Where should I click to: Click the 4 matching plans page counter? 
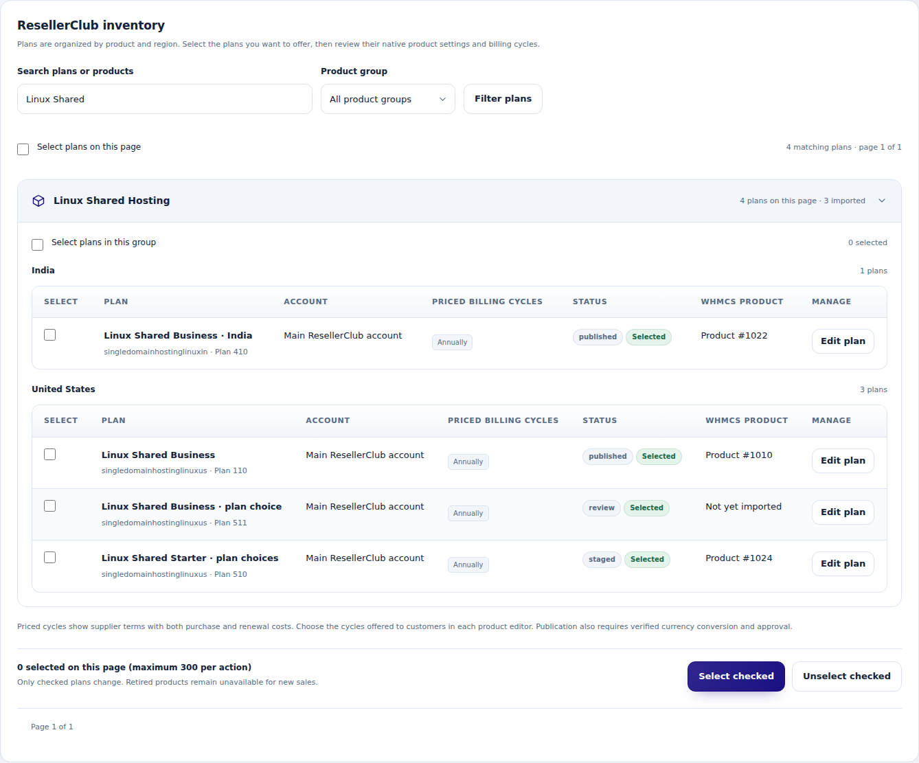(x=843, y=148)
